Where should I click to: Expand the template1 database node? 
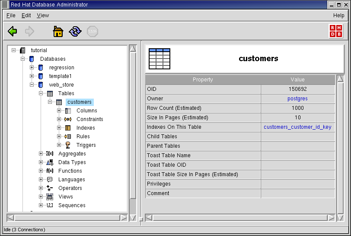(x=32, y=76)
